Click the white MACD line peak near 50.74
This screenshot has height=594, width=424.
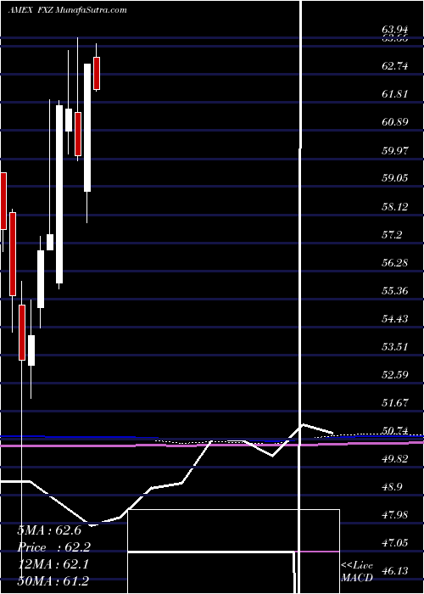tap(302, 425)
